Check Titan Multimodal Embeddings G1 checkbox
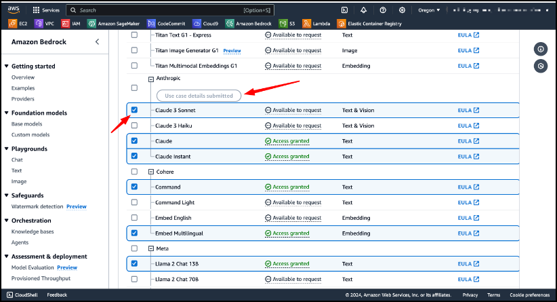The height and width of the screenshot is (302, 557). pos(134,65)
